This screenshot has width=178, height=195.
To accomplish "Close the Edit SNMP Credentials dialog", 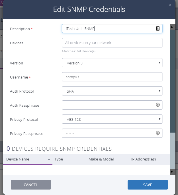I will pyautogui.click(x=170, y=5).
